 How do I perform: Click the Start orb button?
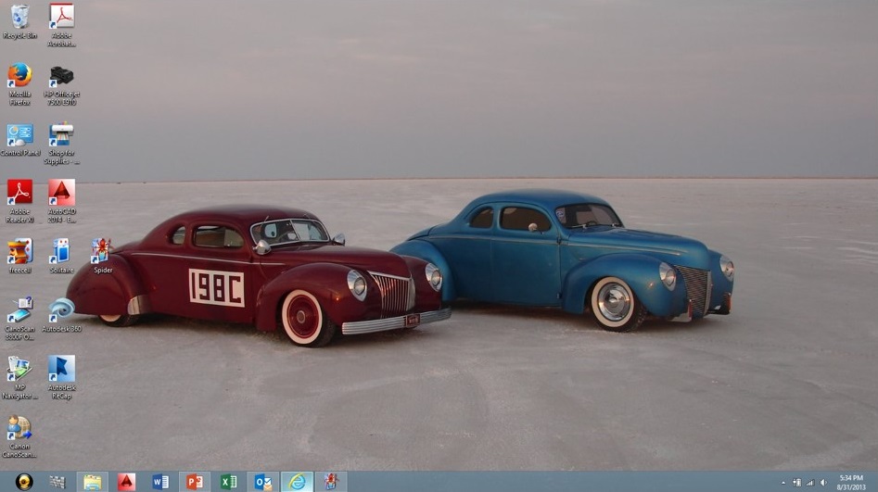click(24, 482)
